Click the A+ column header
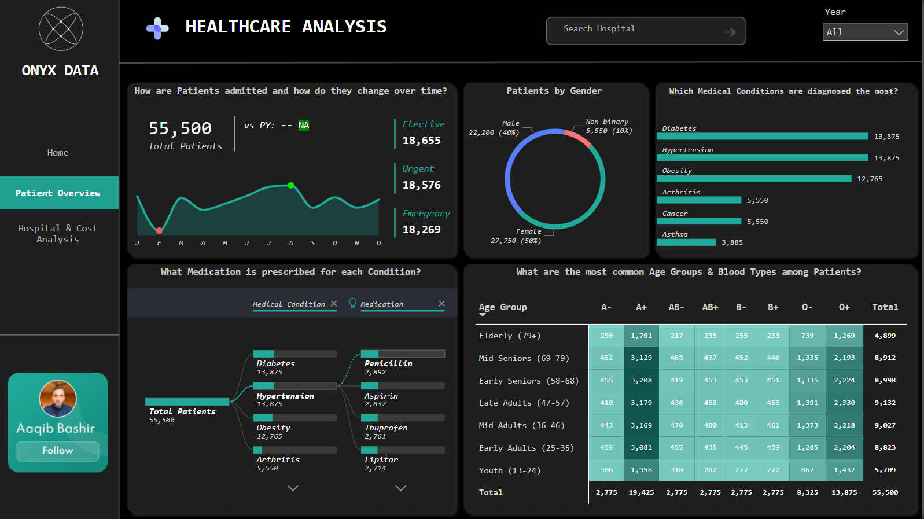 point(641,307)
